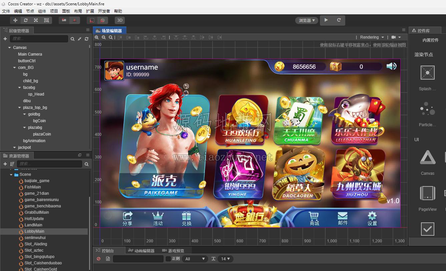This screenshot has height=271, width=446.
Task: Create a new asset with plus icon
Action: point(5,164)
